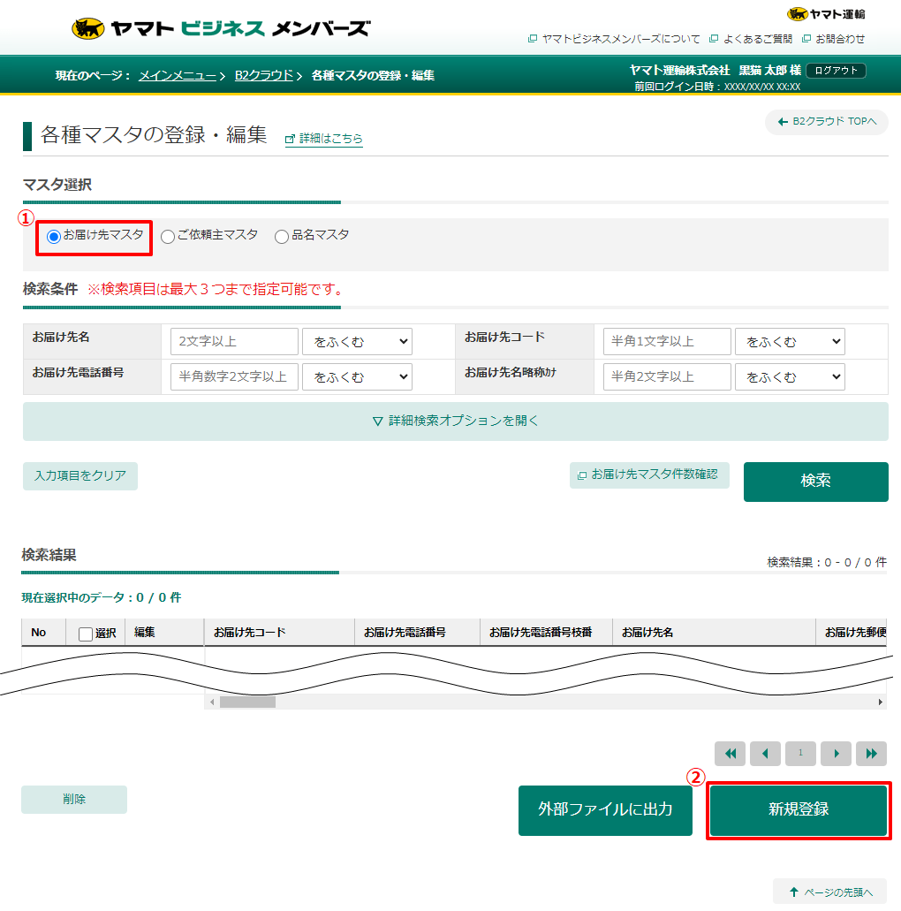Open the をふくむ dropdown beside お届け先コード

point(789,341)
